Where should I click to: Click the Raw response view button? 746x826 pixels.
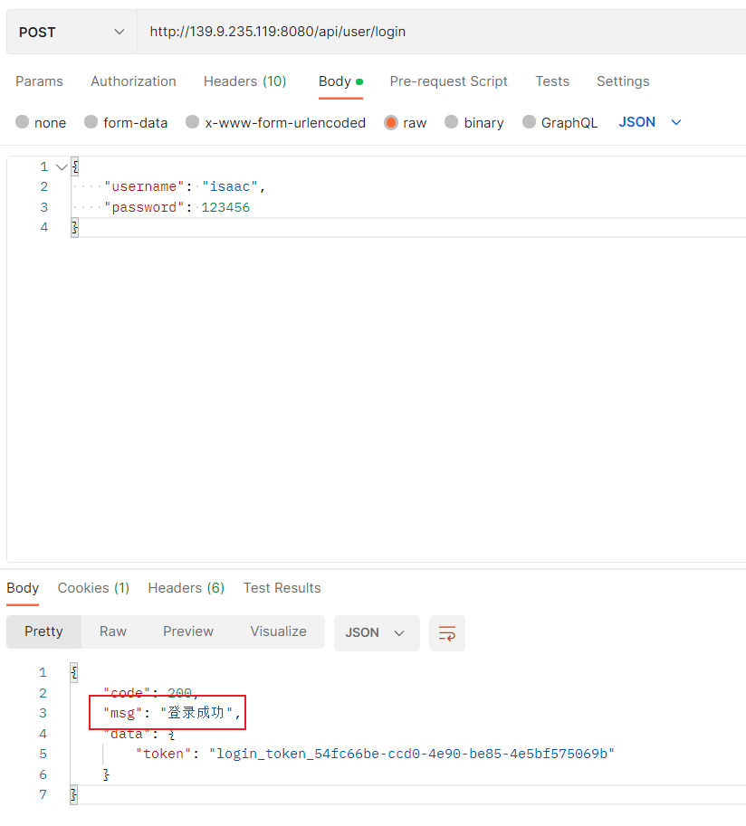pyautogui.click(x=113, y=631)
